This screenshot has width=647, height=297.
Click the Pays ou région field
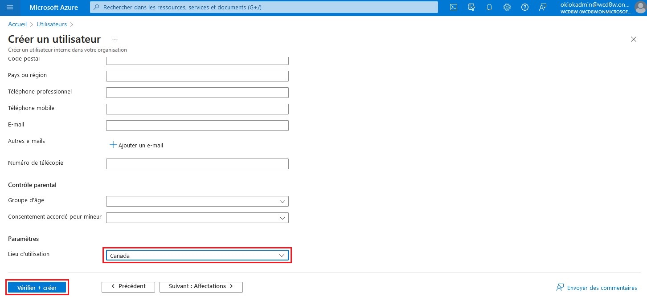197,76
